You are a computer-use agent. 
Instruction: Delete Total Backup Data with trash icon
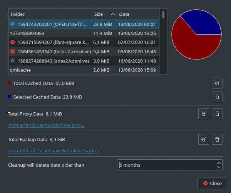217,139
